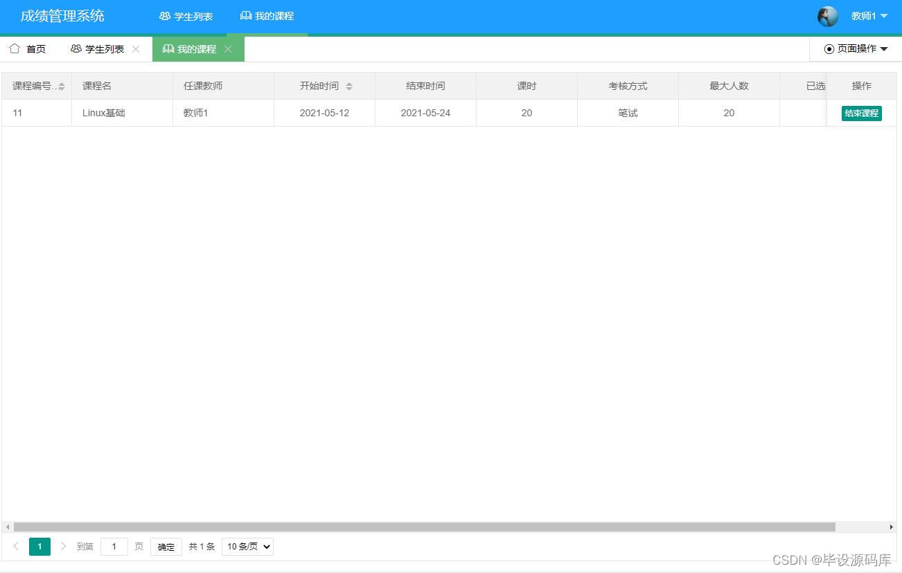Click the 结束时间 column header

[x=425, y=86]
